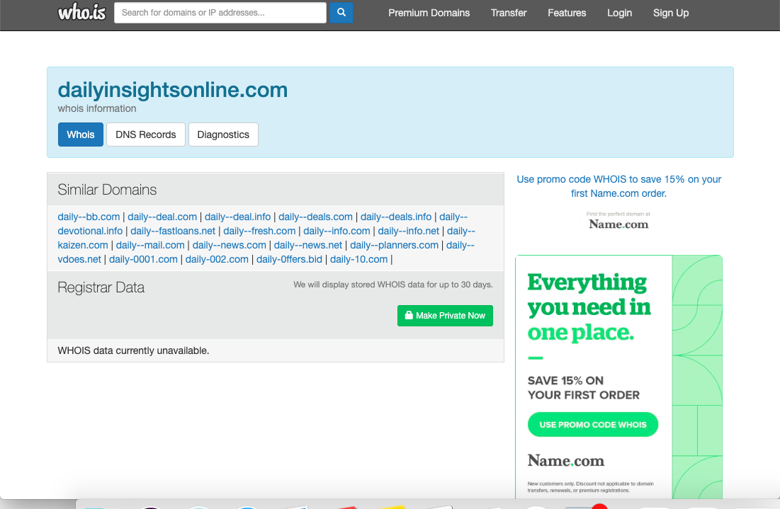Image resolution: width=780 pixels, height=509 pixels.
Task: Open the daily--news.net link
Action: coord(308,245)
